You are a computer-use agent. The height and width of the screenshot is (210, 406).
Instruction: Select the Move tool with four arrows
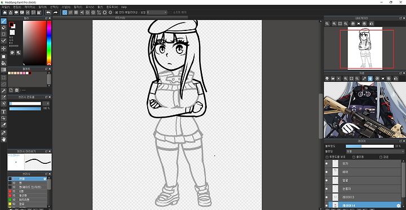click(x=3, y=48)
